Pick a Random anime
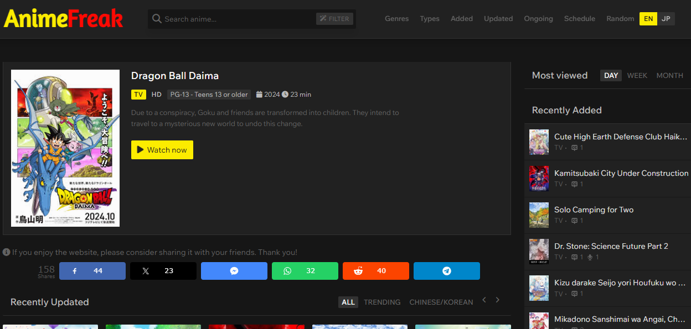Image resolution: width=691 pixels, height=329 pixels. [x=620, y=19]
